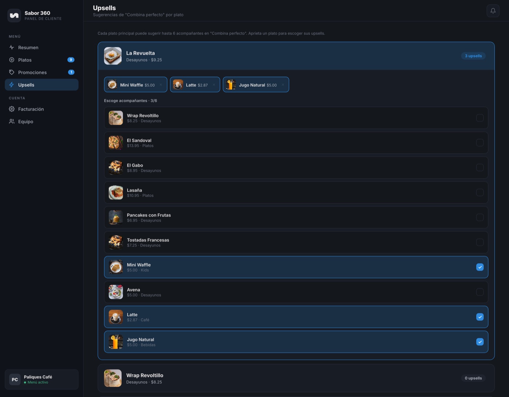Click the Sabor 360 logo icon
The width and height of the screenshot is (509, 397).
click(x=14, y=15)
